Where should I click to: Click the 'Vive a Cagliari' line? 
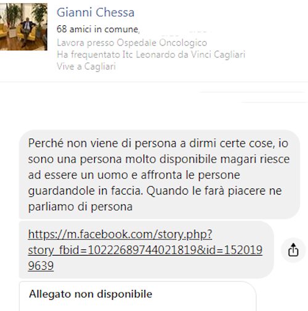pyautogui.click(x=86, y=67)
